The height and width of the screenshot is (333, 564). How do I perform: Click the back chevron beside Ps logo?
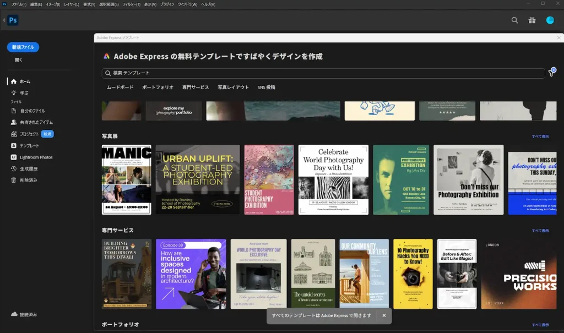click(x=4, y=20)
